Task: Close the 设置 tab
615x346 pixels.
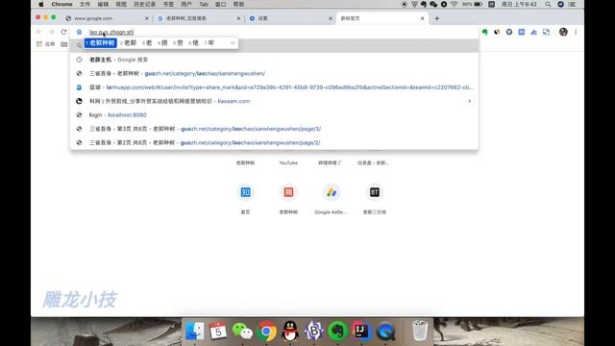Action: click(x=331, y=18)
